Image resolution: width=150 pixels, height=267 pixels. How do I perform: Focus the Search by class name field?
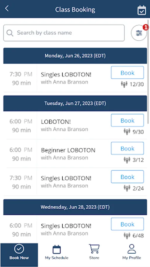pos(64,33)
